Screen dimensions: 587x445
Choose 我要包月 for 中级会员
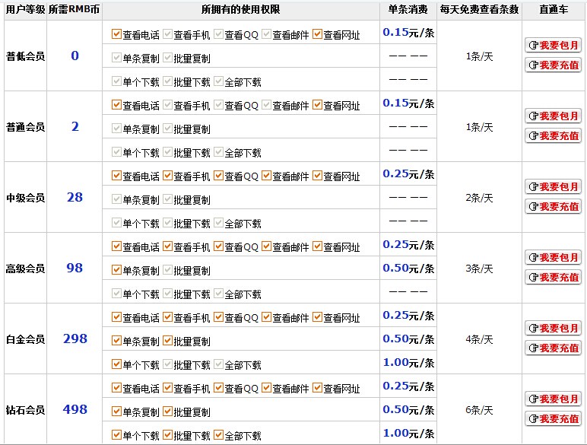553,187
